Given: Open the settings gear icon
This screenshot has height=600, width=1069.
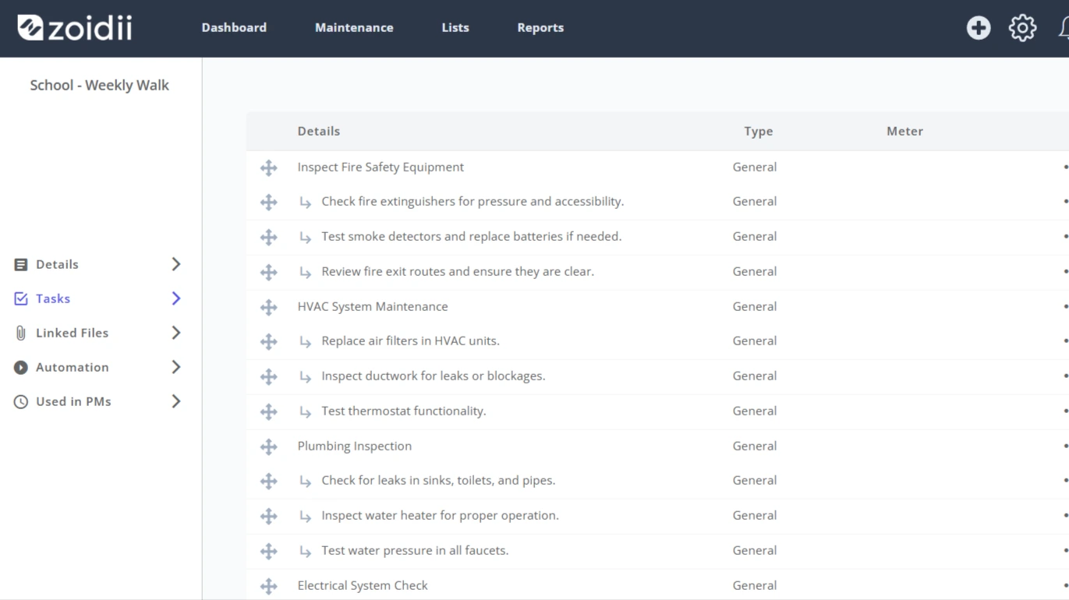Looking at the screenshot, I should click(x=1022, y=28).
